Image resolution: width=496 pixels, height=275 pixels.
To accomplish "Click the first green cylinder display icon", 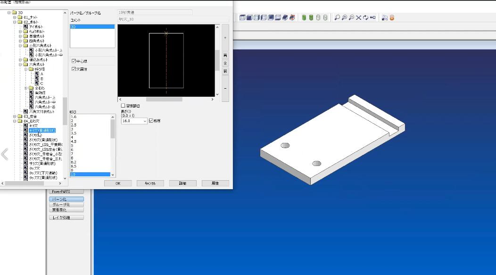I will [304, 18].
